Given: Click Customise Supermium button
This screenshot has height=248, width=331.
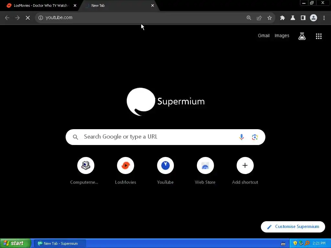Looking at the screenshot, I should (x=293, y=227).
